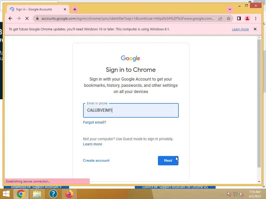Open HP Support Assistant question mark icon
Screen dimensions: 266x199
pos(53,194)
